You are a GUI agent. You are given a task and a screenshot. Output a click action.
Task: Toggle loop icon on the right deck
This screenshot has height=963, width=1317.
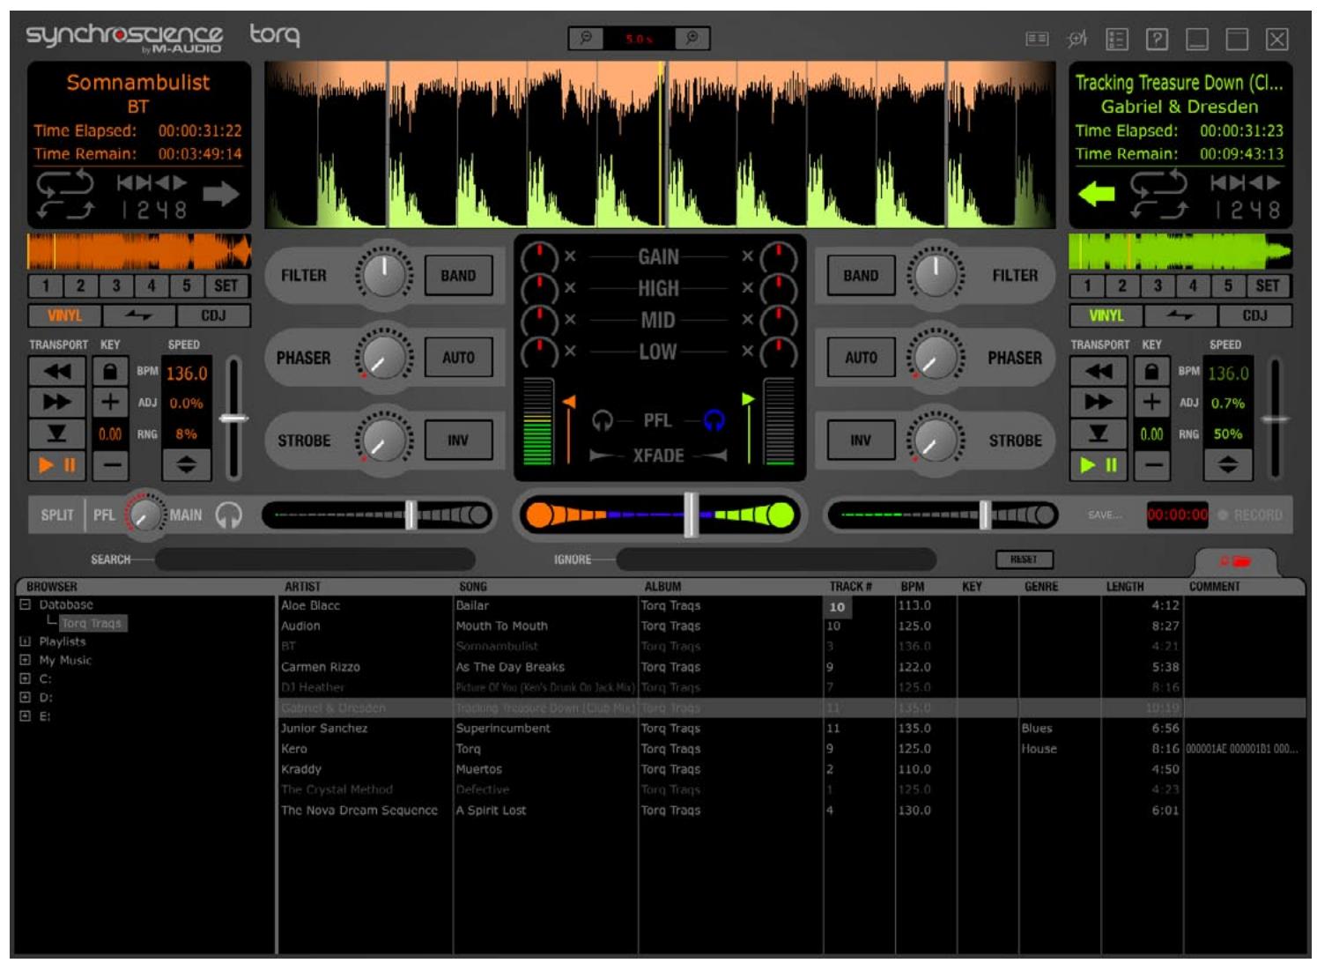[1159, 183]
